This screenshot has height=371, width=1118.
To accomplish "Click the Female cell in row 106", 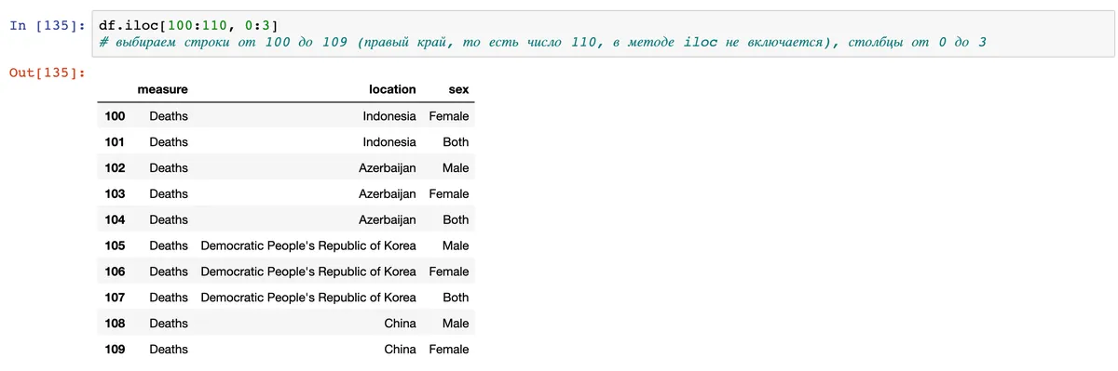I will pos(449,272).
